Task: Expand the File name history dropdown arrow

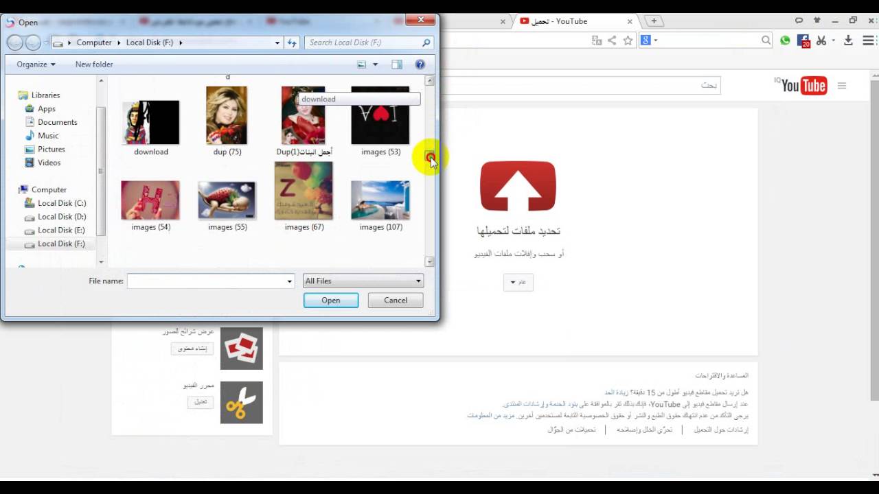Action: pyautogui.click(x=289, y=281)
